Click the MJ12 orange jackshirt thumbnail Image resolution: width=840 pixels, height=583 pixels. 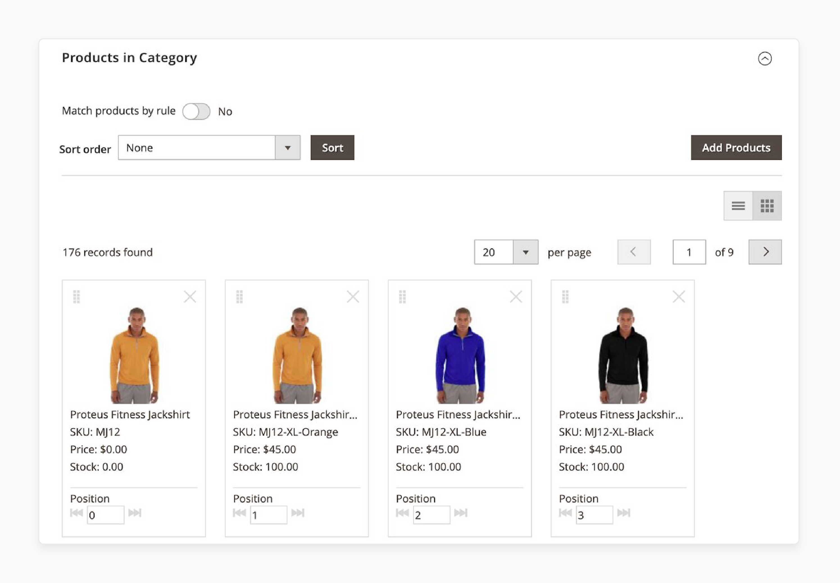(135, 356)
